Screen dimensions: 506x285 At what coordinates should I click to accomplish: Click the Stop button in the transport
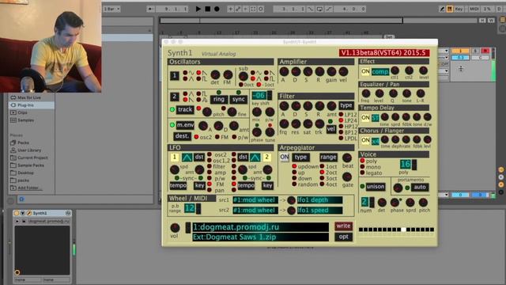208,9
